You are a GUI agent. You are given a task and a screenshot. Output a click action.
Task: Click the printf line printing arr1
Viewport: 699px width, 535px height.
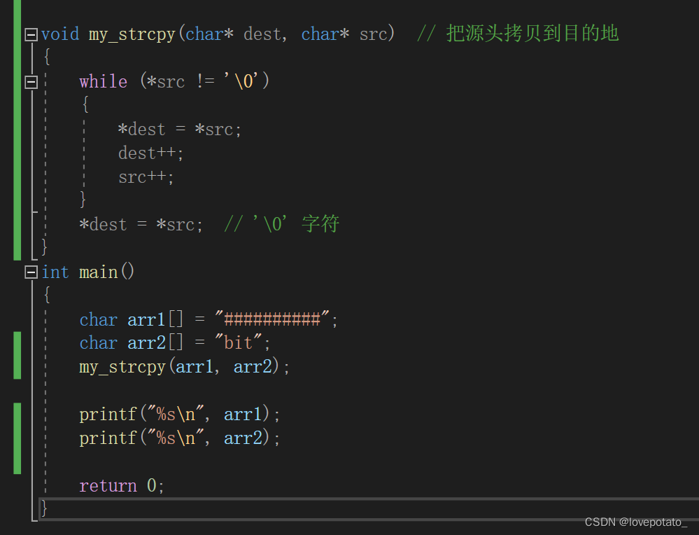click(x=180, y=415)
